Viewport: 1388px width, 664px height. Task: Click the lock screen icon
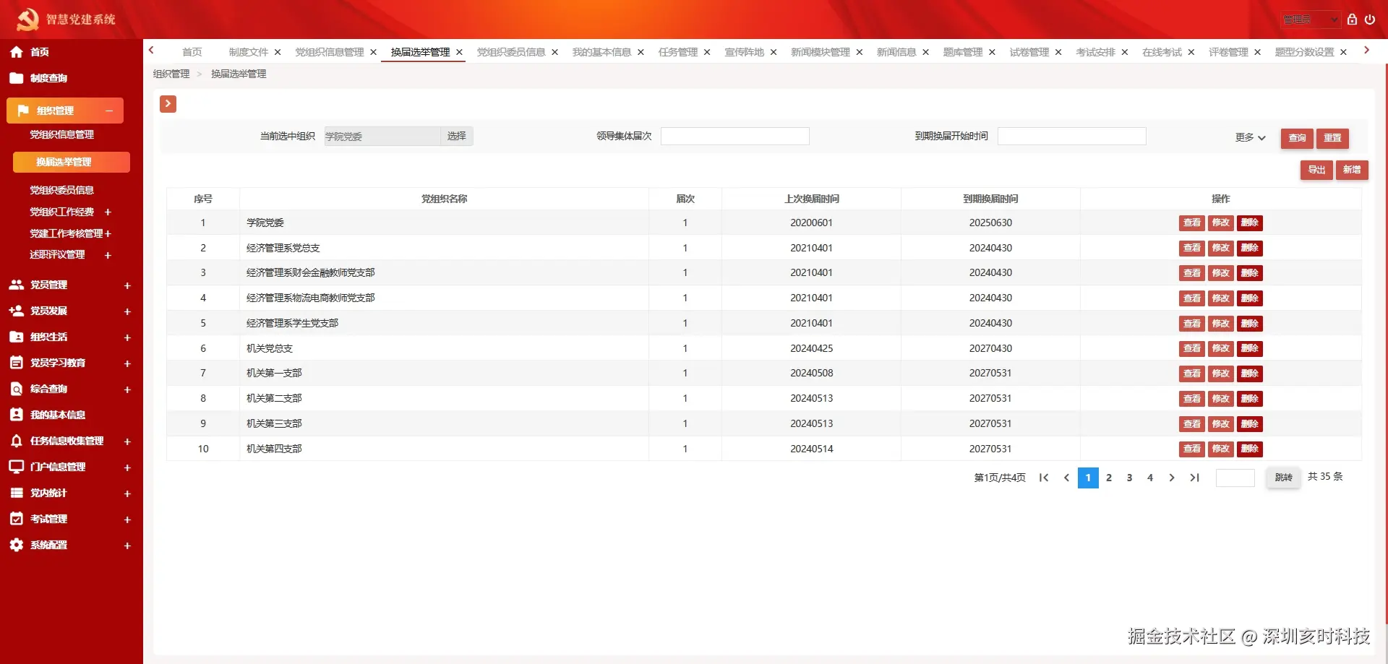coord(1352,20)
